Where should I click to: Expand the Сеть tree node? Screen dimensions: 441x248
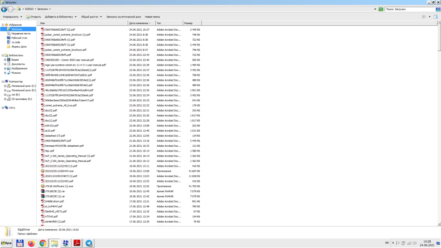pyautogui.click(x=3, y=108)
